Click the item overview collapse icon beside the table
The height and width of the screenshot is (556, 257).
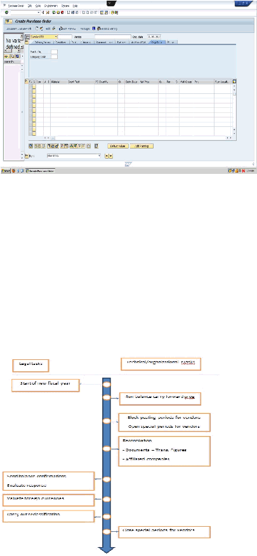click(x=27, y=81)
